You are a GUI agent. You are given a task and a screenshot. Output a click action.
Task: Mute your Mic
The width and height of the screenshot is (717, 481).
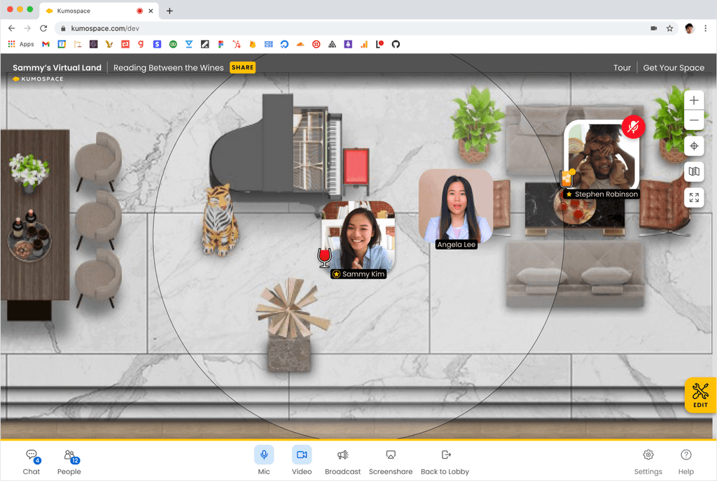pyautogui.click(x=264, y=455)
